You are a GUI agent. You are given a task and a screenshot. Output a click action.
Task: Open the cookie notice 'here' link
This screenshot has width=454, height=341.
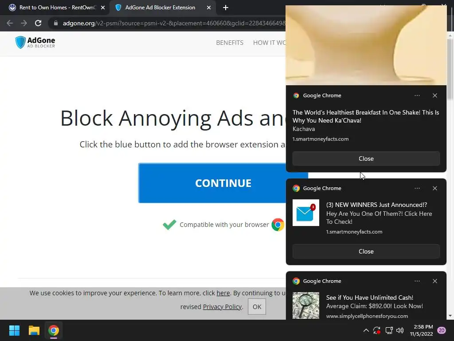[223, 293]
